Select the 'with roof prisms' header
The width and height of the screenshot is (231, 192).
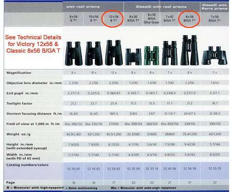pyautogui.click(x=83, y=7)
